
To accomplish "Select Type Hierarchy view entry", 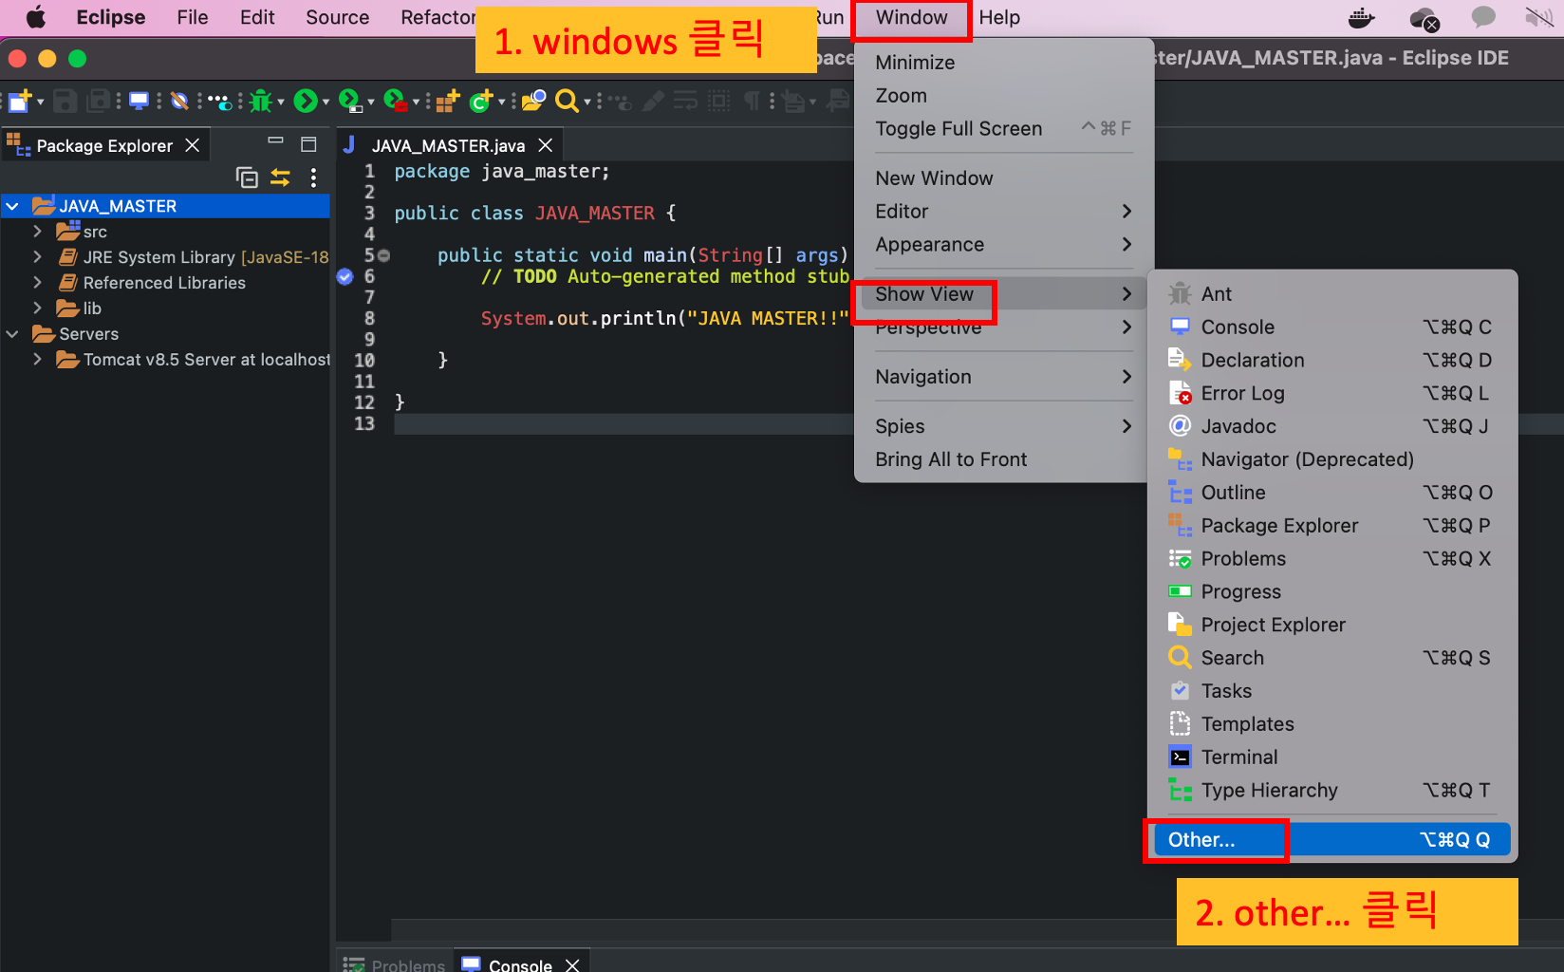I will [x=1332, y=791].
